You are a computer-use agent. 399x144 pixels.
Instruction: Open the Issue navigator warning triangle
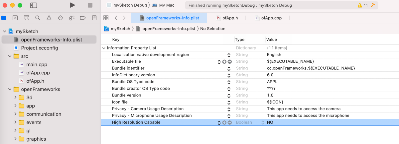click(x=49, y=18)
